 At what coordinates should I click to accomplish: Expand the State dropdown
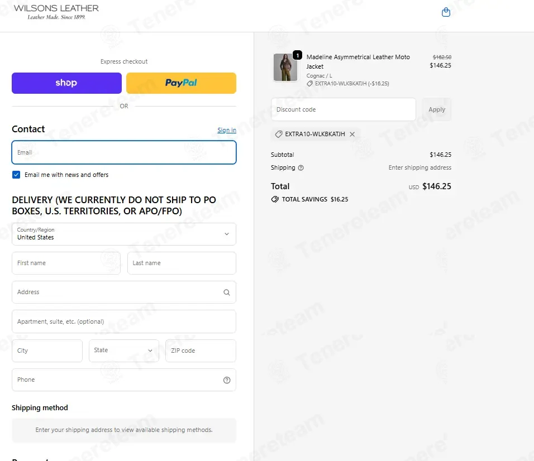(x=124, y=350)
